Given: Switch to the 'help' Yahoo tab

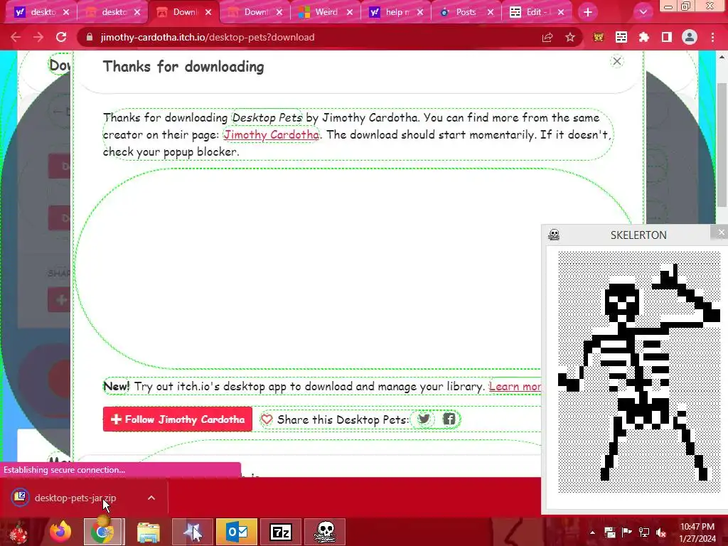Looking at the screenshot, I should pos(396,13).
